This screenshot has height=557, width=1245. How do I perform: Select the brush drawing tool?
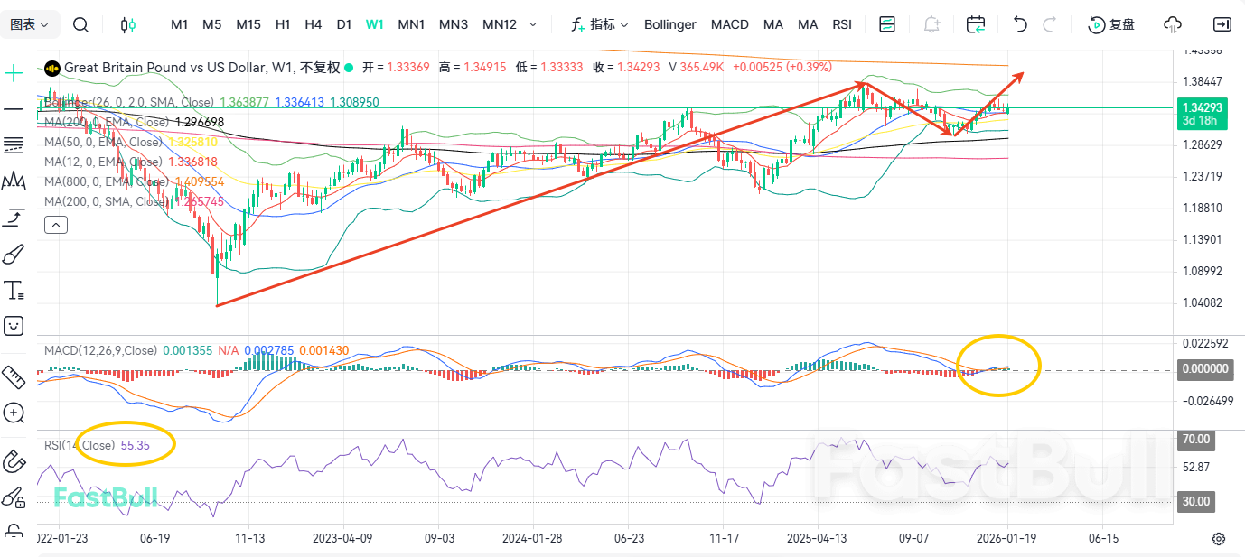13,254
